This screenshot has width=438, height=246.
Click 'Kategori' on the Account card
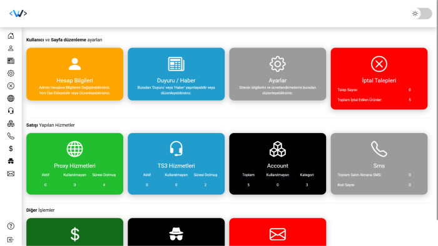coord(307,175)
